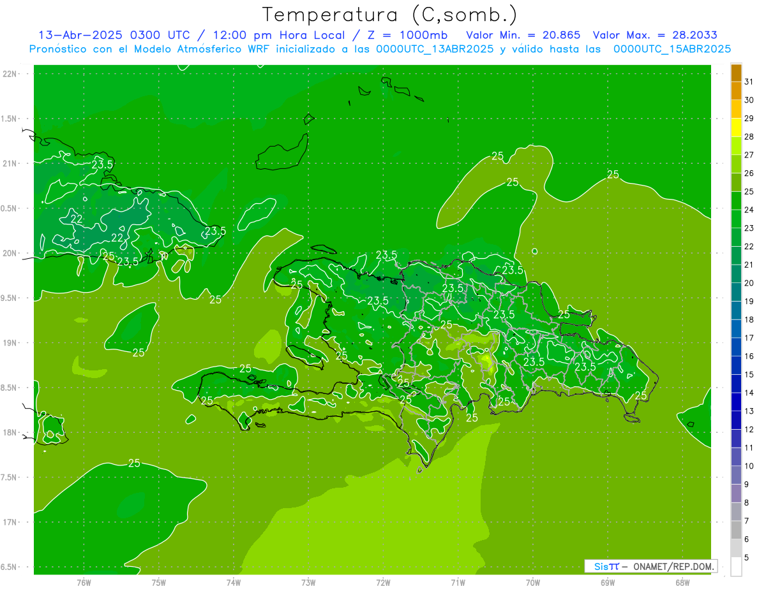
Task: Select the "Valor Min. = 20.865" text
Action: click(x=523, y=35)
